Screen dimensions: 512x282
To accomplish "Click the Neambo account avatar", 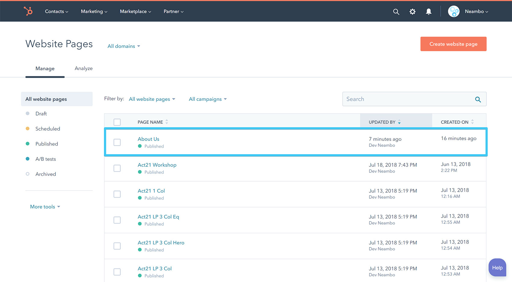I will [x=454, y=11].
